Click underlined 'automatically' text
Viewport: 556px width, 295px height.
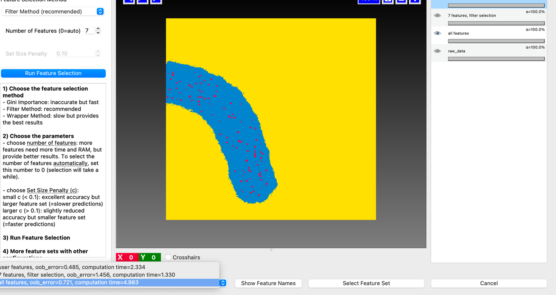click(70, 163)
